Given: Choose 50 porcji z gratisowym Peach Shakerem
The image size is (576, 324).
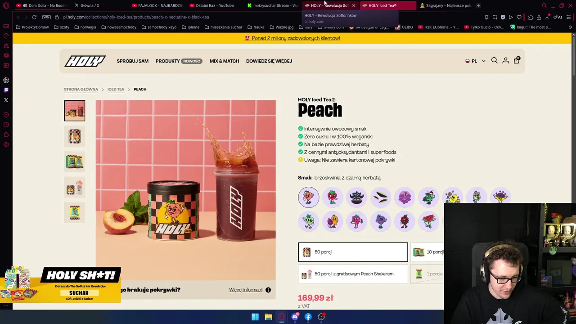Looking at the screenshot, I should click(353, 274).
